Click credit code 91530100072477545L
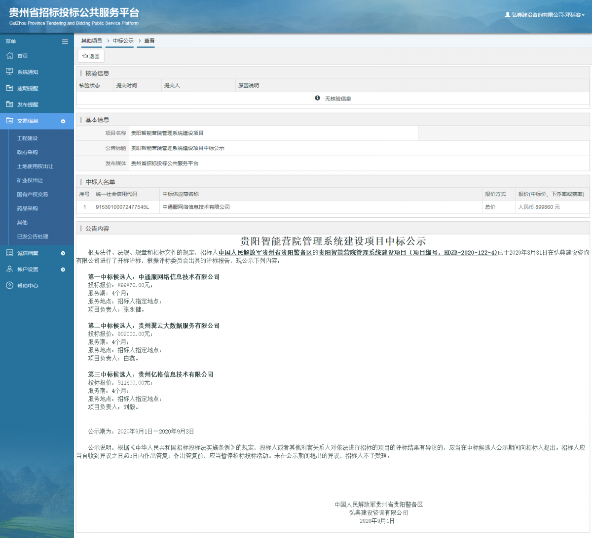The width and height of the screenshot is (592, 538). point(122,207)
